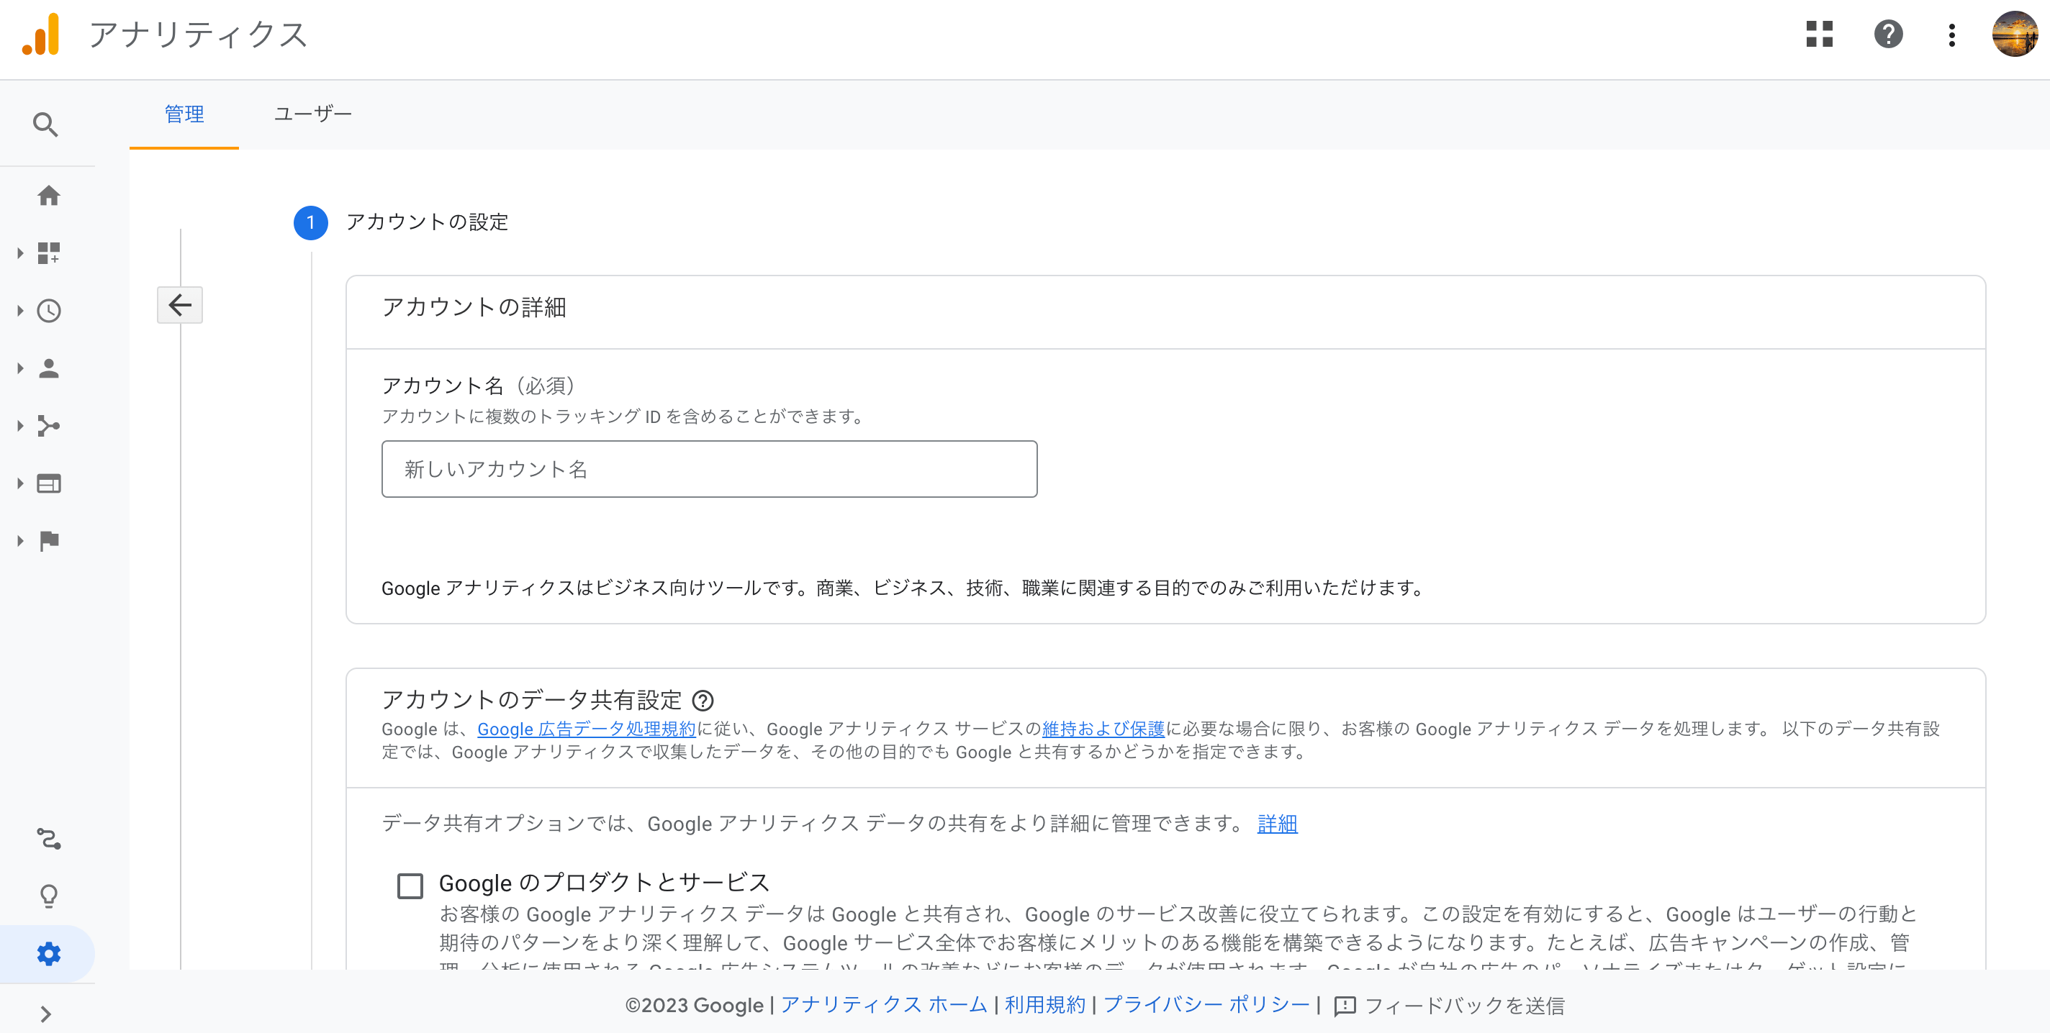2050x1033 pixels.
Task: Expand the Realtime clock section
Action: click(x=48, y=311)
